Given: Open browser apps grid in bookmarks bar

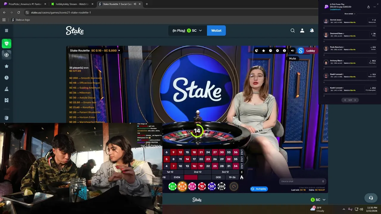Looking at the screenshot, I should (x=4, y=20).
